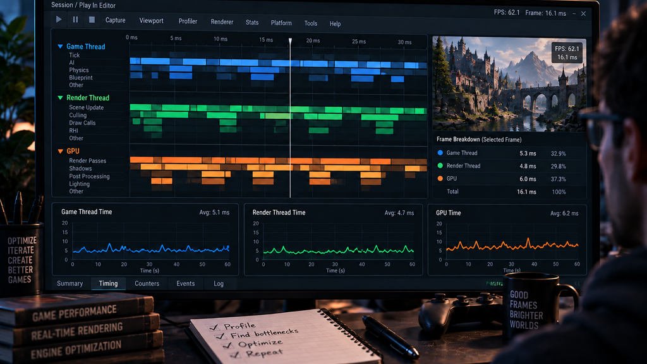The width and height of the screenshot is (647, 364).
Task: Stop the session with the stop icon
Action: (92, 20)
